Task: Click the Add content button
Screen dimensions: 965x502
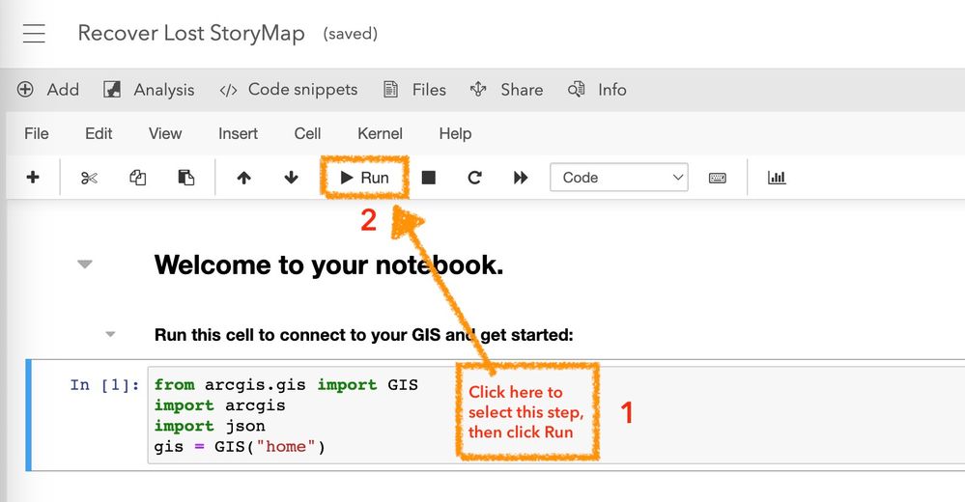Action: click(48, 90)
